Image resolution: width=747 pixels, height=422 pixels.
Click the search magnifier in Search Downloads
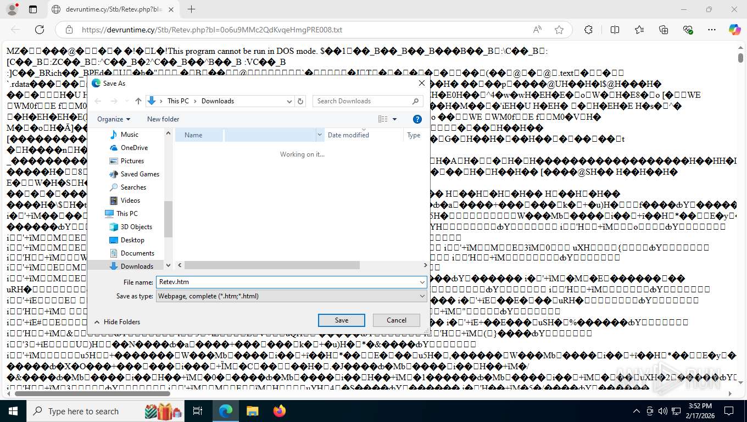pyautogui.click(x=415, y=101)
